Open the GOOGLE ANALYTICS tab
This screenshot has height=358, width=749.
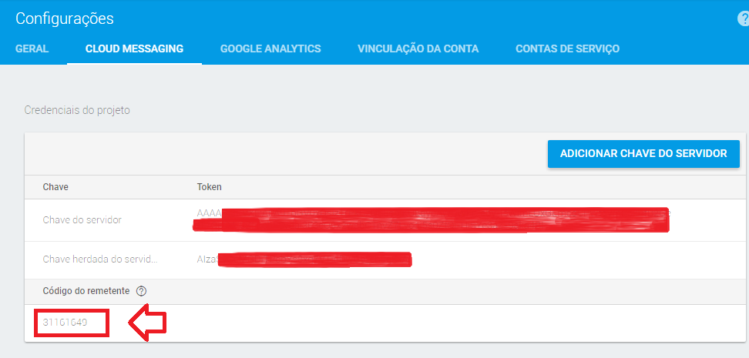point(270,49)
